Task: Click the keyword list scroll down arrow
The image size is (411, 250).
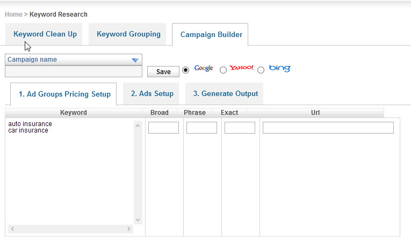Action: click(138, 219)
